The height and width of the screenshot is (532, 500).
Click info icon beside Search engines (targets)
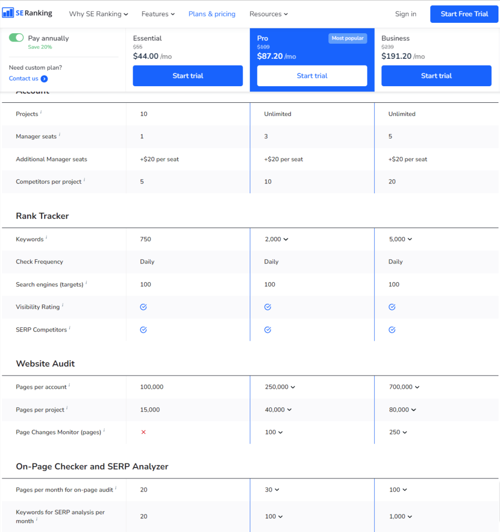pos(86,282)
